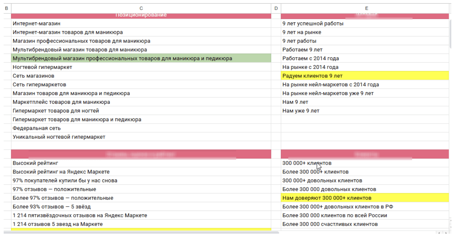Select 'Мультибрендовый магазин товаров для маникюра' cell
The width and height of the screenshot is (455, 236).
point(141,50)
